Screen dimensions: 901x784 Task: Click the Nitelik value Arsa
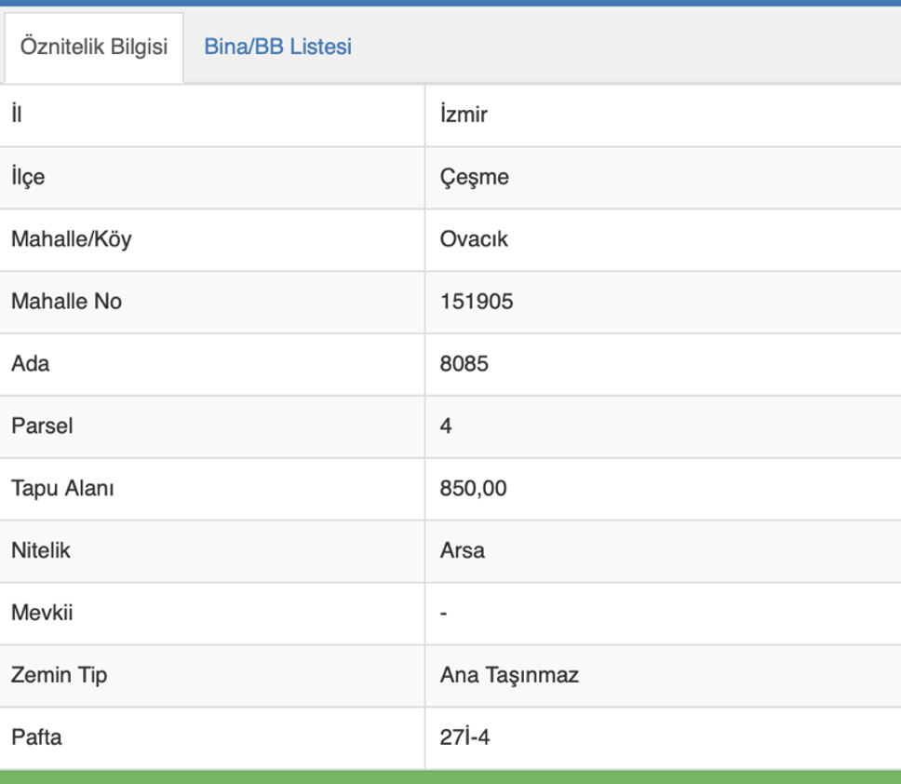462,551
